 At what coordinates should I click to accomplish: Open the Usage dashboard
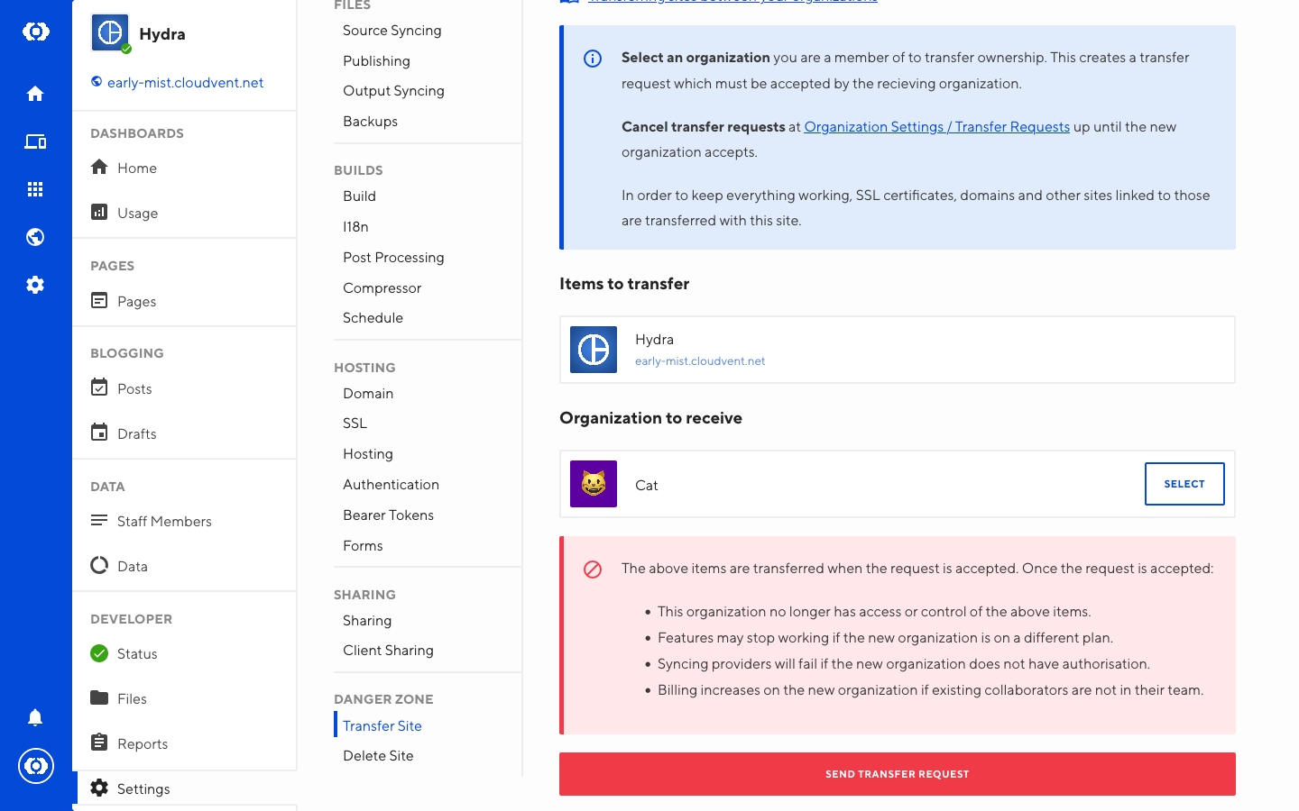137,214
